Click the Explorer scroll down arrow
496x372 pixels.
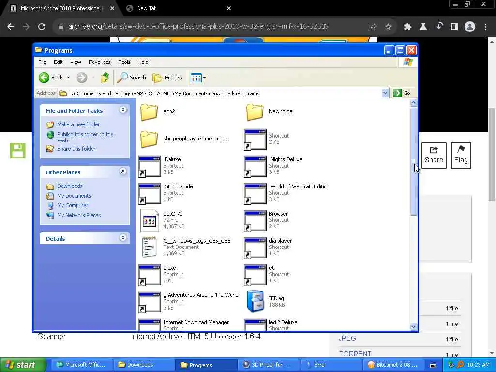point(413,327)
